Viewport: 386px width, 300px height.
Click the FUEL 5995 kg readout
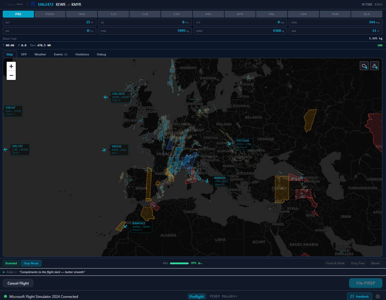tap(145, 31)
